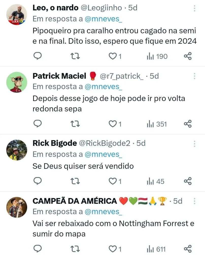205x259 pixels.
Task: Open Leo, o nardo's avatar
Action: pyautogui.click(x=16, y=14)
